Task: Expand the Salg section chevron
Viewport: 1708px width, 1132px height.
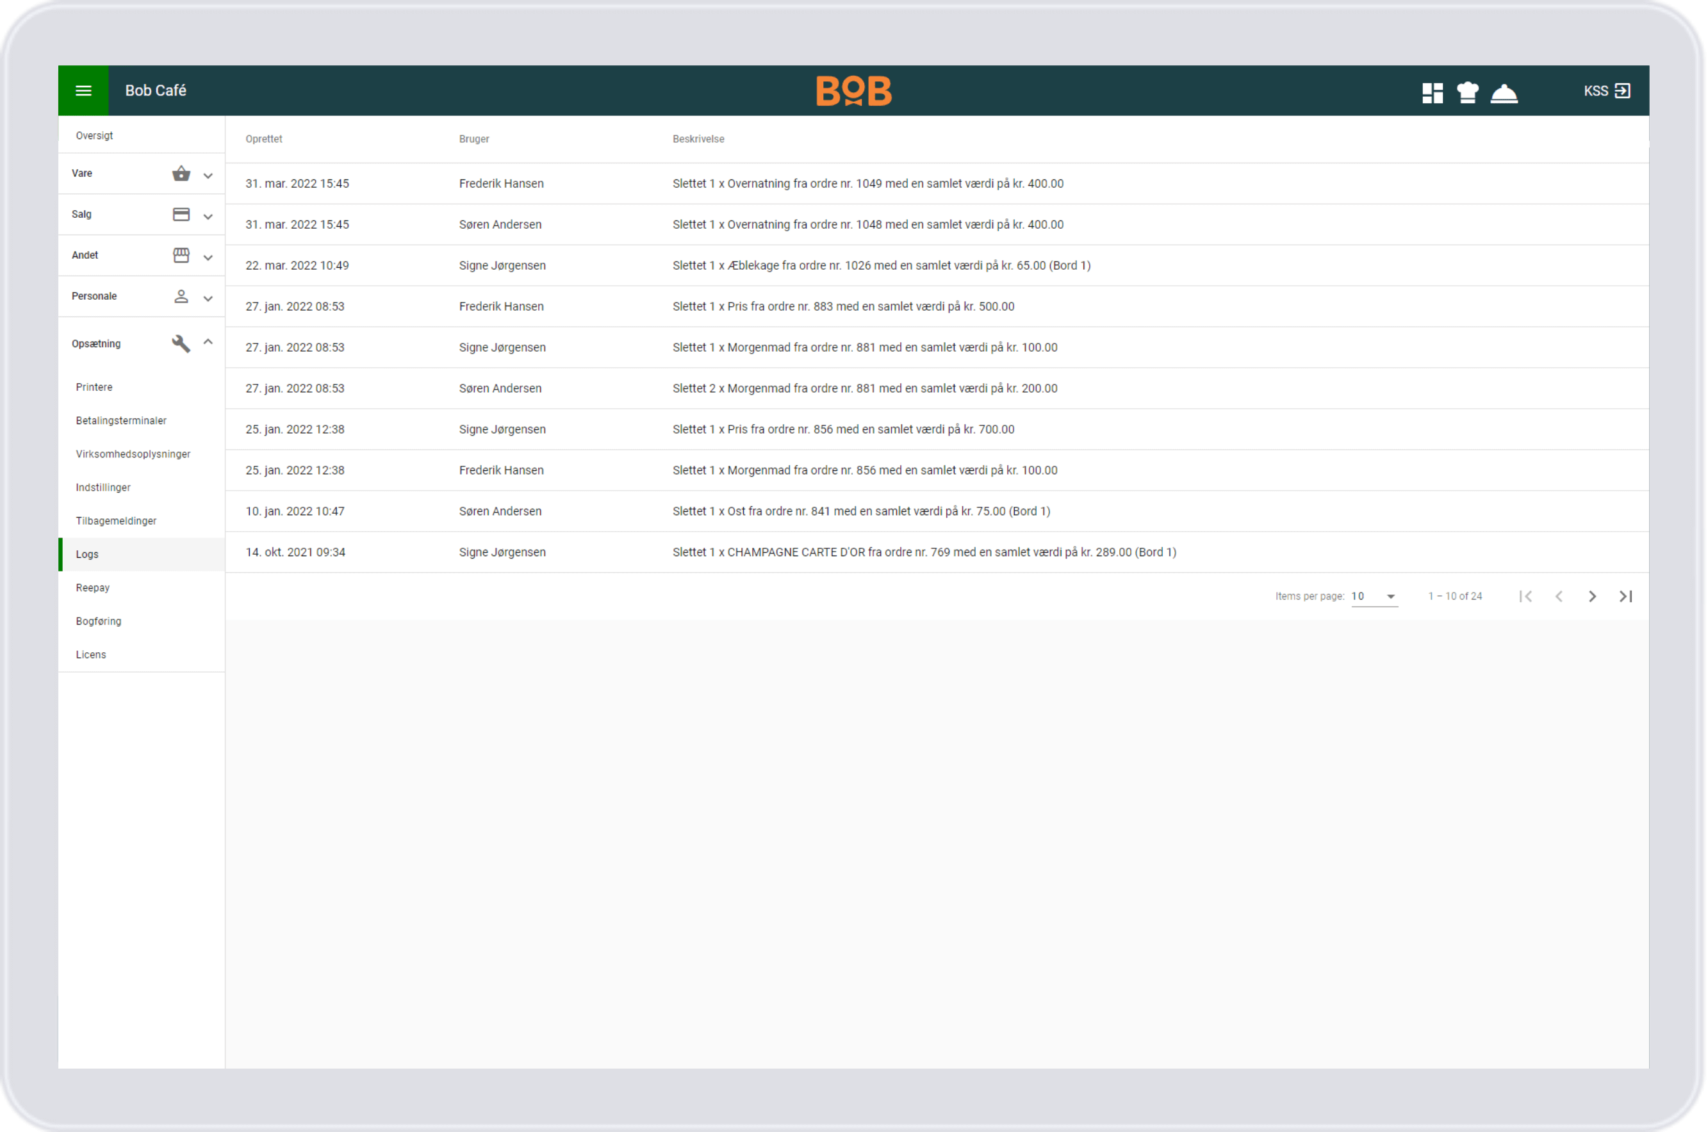Action: coord(208,217)
